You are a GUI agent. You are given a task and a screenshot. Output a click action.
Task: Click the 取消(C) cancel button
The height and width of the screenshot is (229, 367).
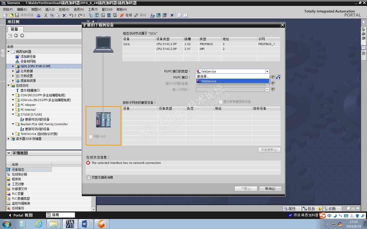(x=270, y=189)
